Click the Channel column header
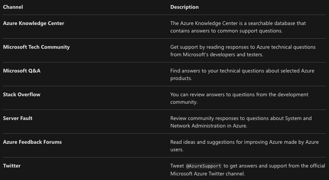 pos(13,7)
